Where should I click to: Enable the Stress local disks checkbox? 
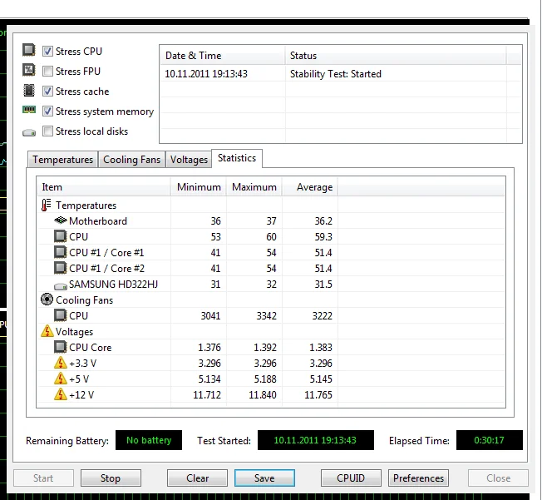(x=47, y=131)
